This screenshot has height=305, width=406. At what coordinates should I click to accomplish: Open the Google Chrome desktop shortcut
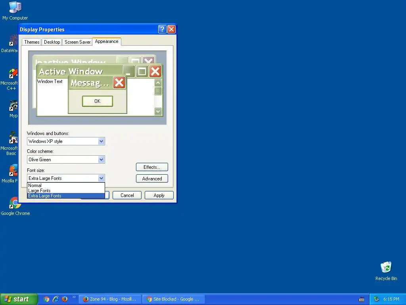click(15, 206)
